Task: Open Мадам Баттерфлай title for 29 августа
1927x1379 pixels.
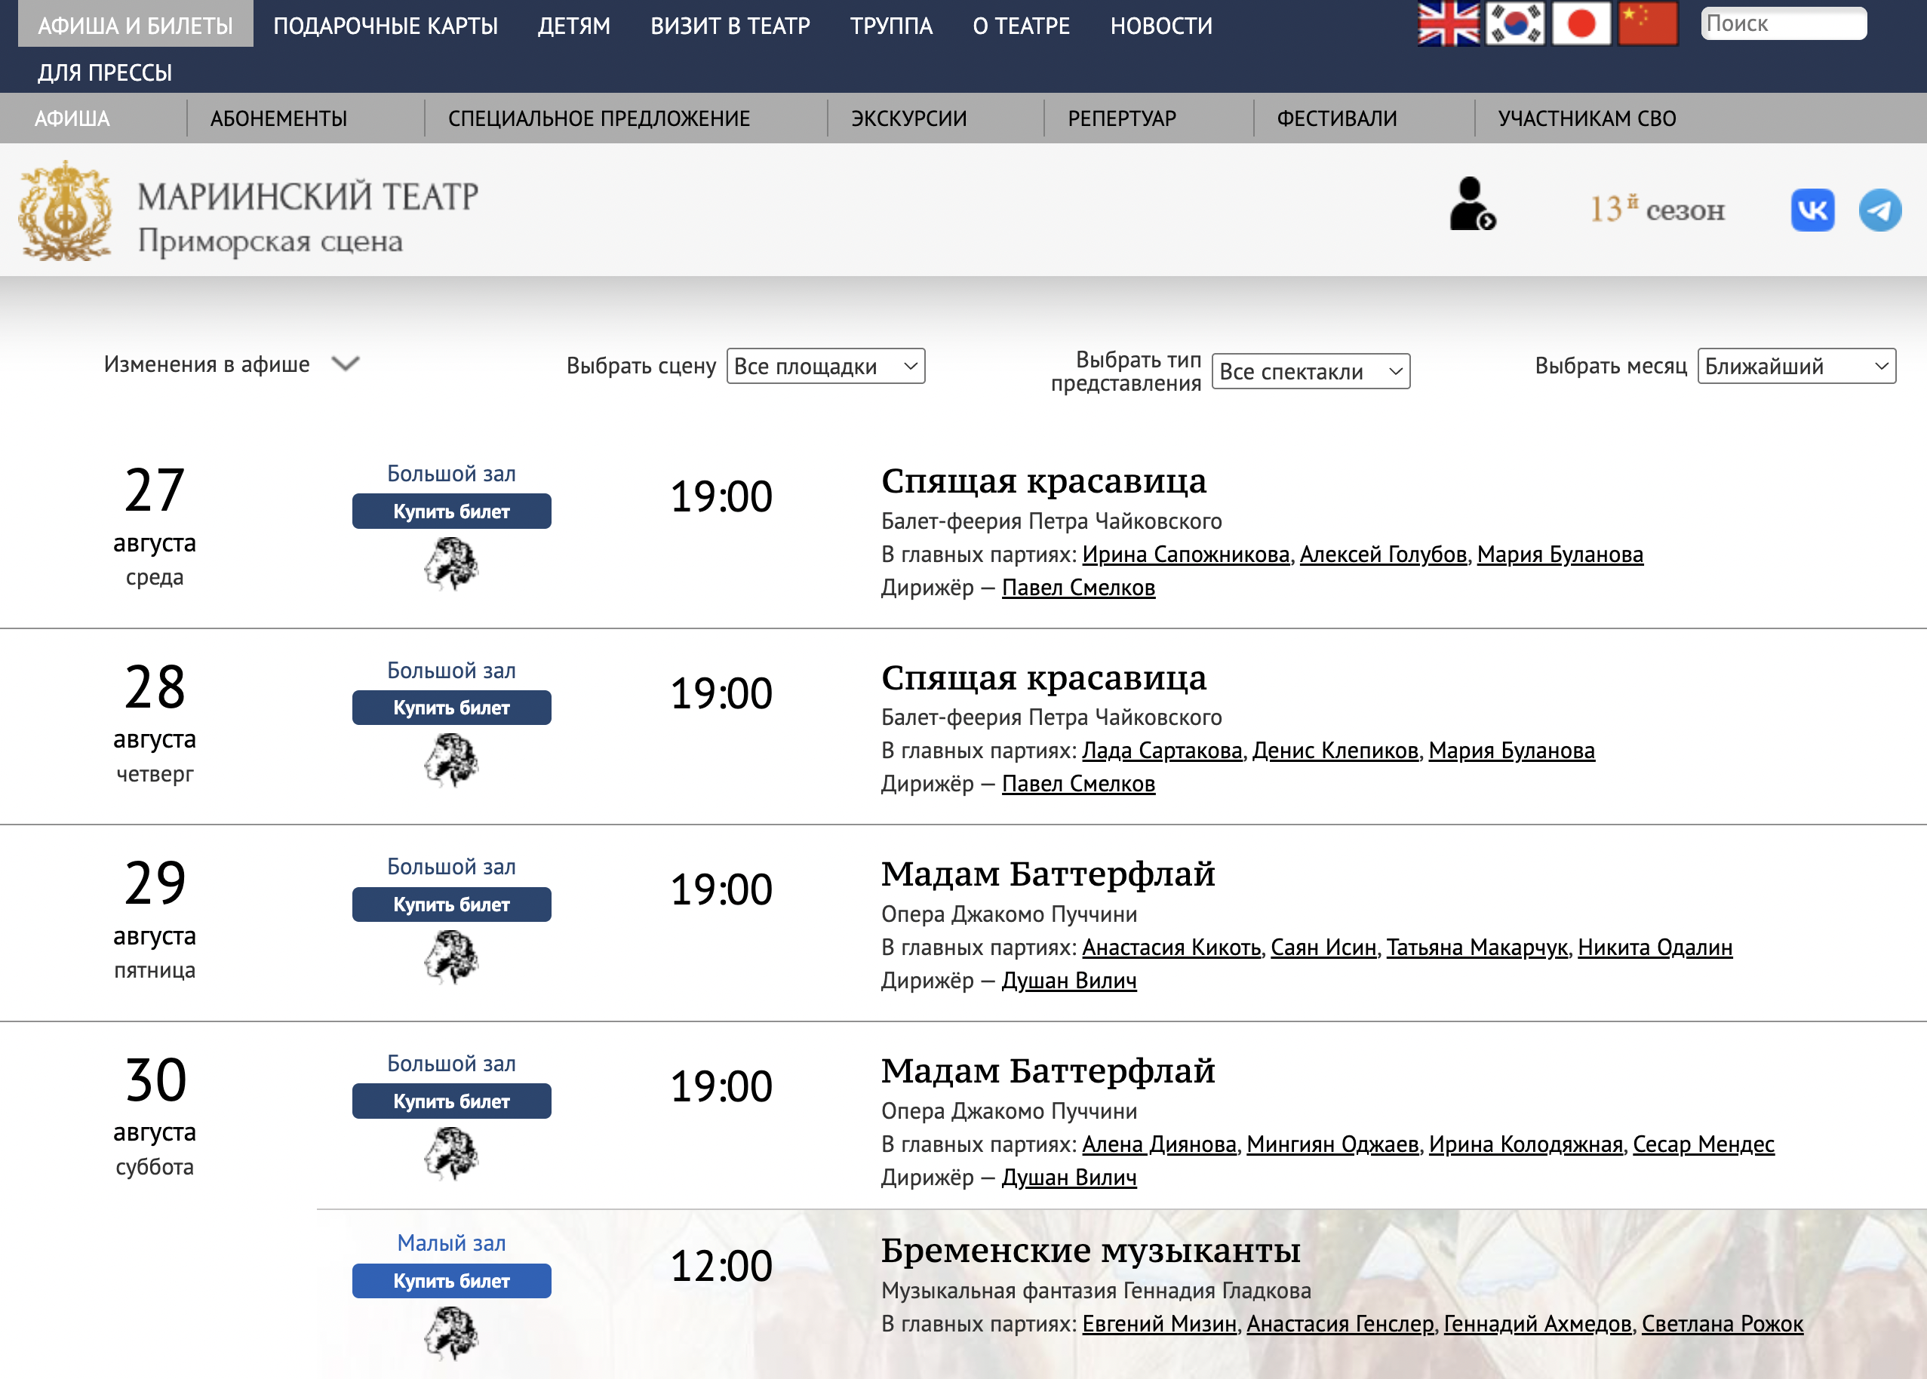Action: (x=1048, y=874)
